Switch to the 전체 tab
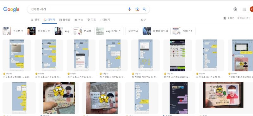The width and height of the screenshot is (253, 116). pyautogui.click(x=35, y=20)
